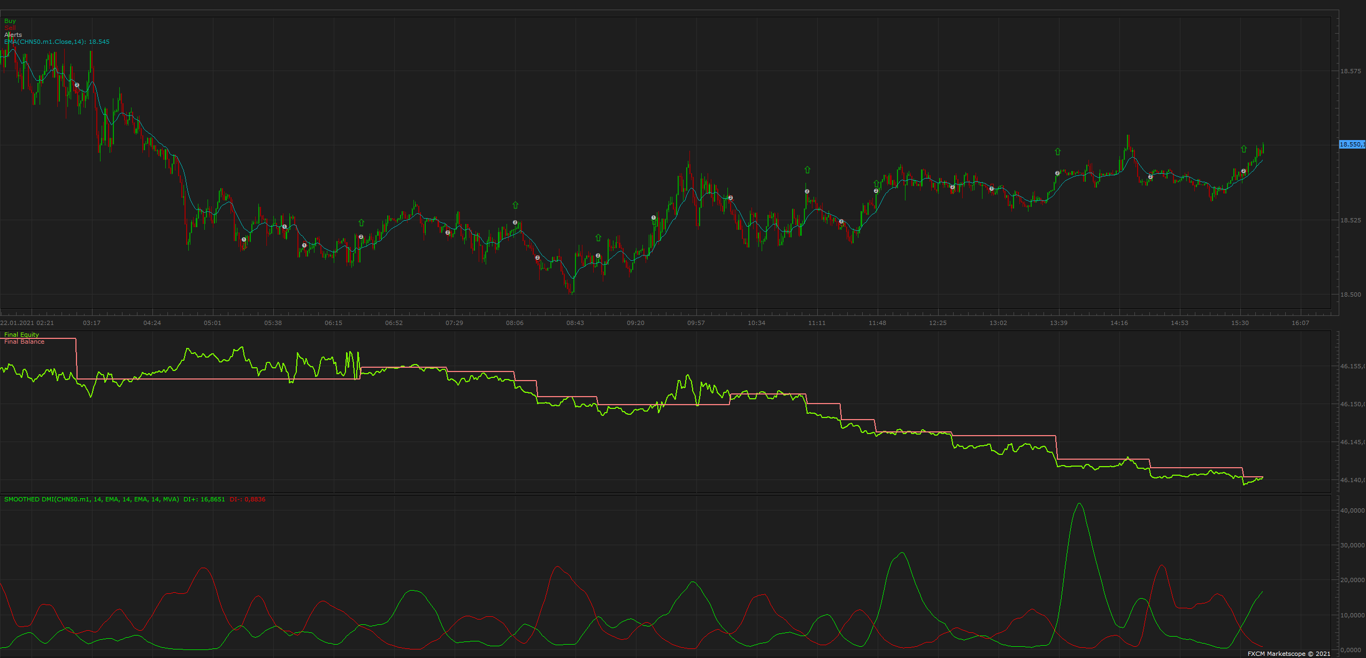Select the buy arrow above the 11:05 spike

pos(807,170)
